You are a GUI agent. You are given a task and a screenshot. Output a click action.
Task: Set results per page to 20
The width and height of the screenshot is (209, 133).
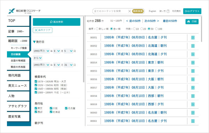141,29
